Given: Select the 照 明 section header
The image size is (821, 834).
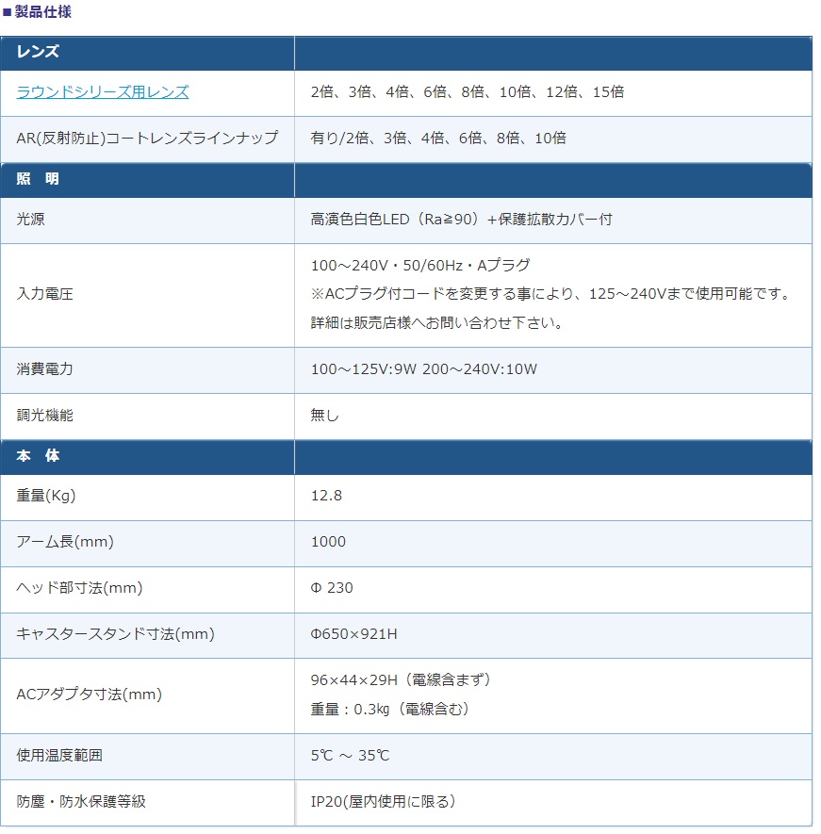Looking at the screenshot, I should [38, 179].
